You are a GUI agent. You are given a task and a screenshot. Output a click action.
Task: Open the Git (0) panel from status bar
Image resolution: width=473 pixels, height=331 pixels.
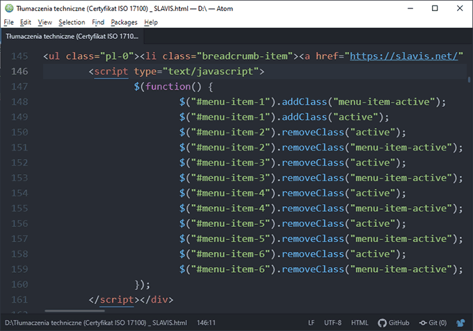[x=433, y=323]
